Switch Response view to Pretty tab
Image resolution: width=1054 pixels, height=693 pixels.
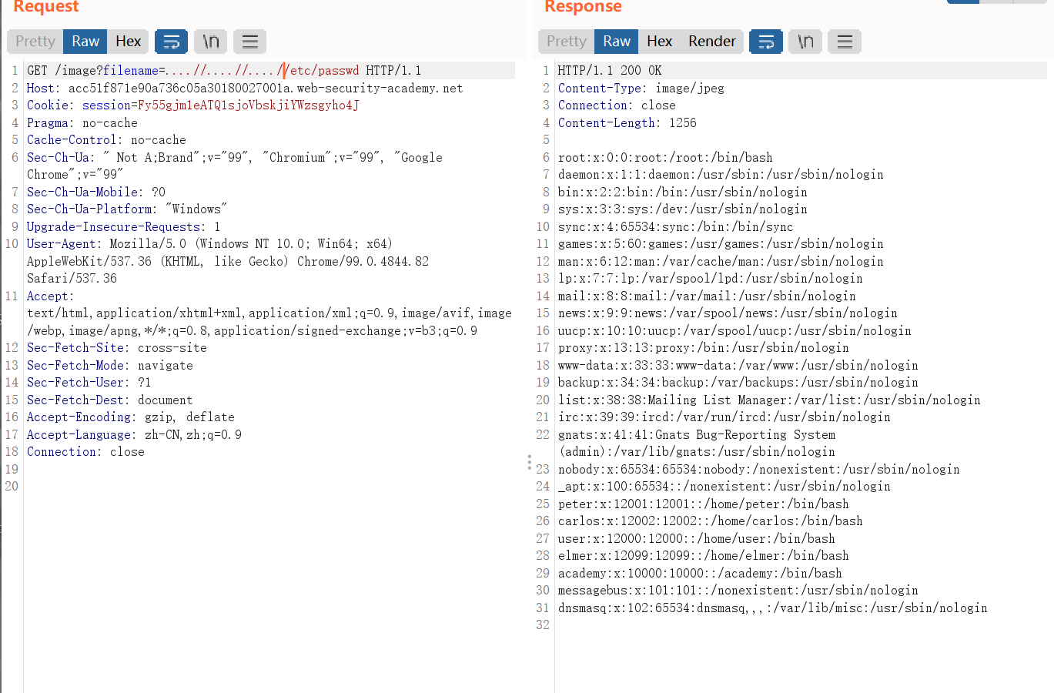pyautogui.click(x=567, y=42)
